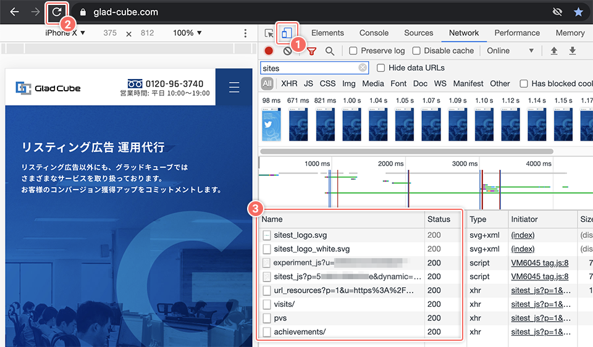Click the 812 device height field
Image resolution: width=593 pixels, height=347 pixels.
tap(147, 33)
